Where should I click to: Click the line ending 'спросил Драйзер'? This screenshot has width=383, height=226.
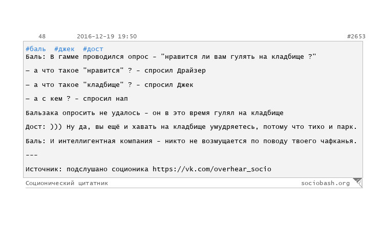(x=115, y=71)
